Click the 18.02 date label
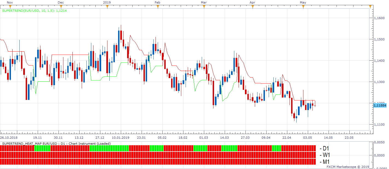Image resolution: width=389 pixels, height=169 pixels. click(x=183, y=138)
